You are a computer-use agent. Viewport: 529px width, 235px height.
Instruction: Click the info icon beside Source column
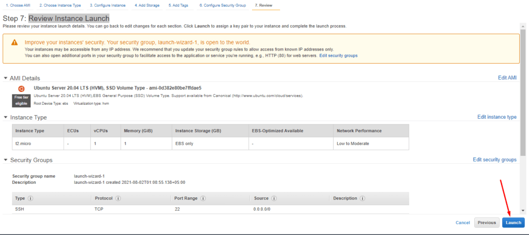pos(274,198)
